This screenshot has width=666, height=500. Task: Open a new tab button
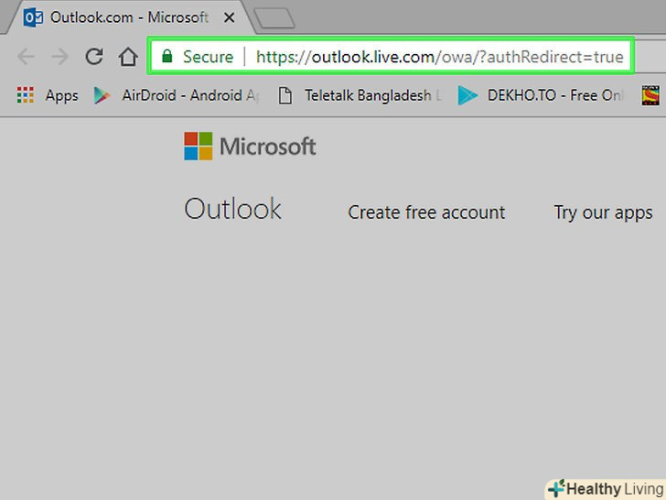click(274, 18)
